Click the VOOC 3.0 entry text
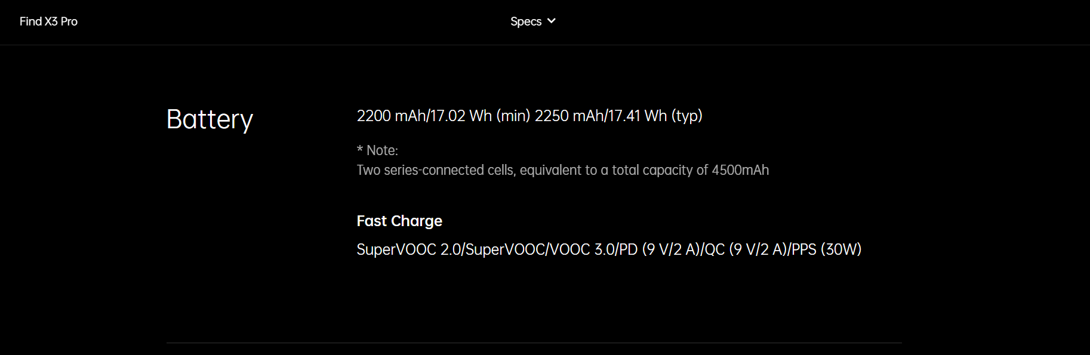Image resolution: width=1090 pixels, height=355 pixels. tap(582, 249)
